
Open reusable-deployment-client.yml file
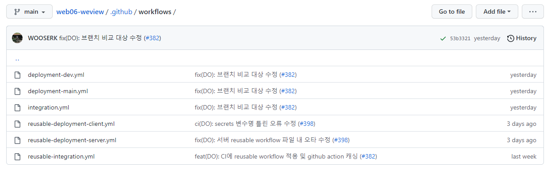click(71, 124)
